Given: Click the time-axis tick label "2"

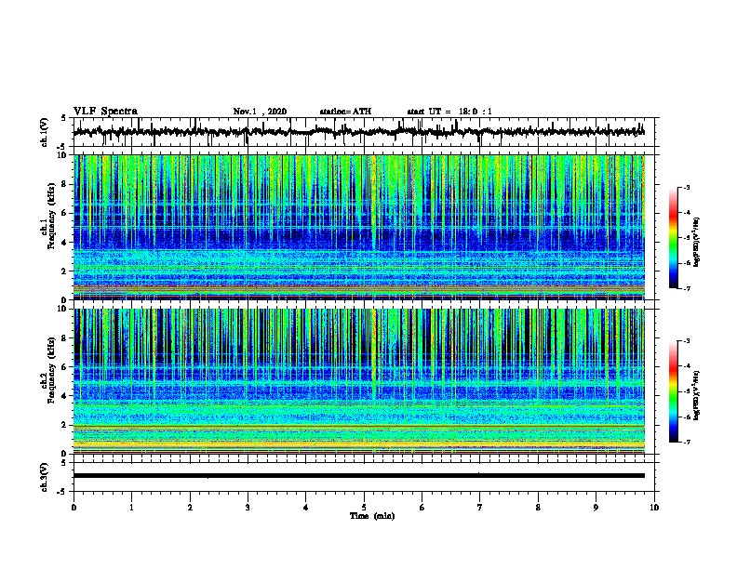Looking at the screenshot, I should tap(190, 508).
